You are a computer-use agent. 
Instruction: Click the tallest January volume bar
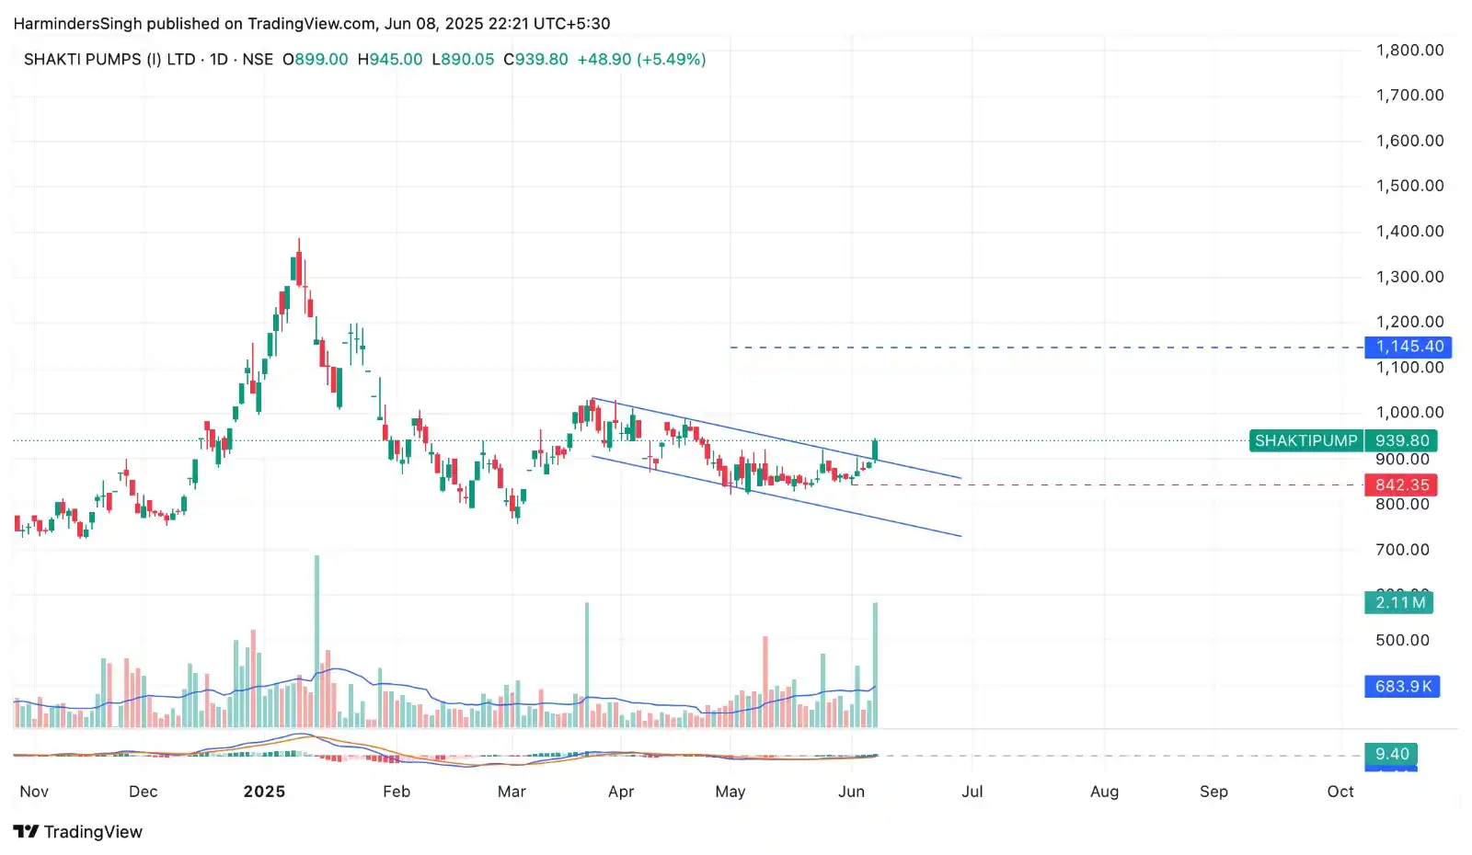[x=317, y=641]
